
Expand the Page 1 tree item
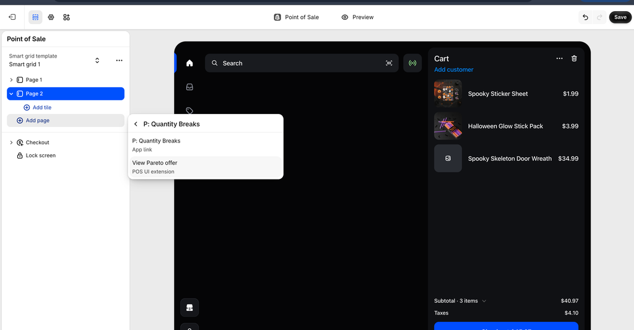click(x=11, y=80)
